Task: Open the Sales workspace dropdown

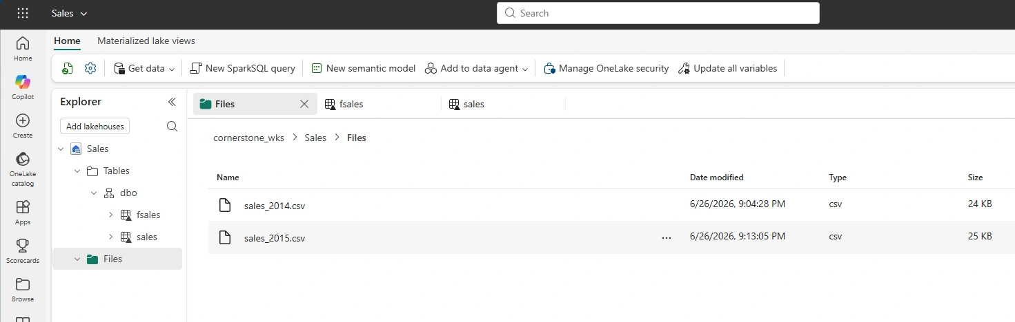Action: click(x=70, y=13)
